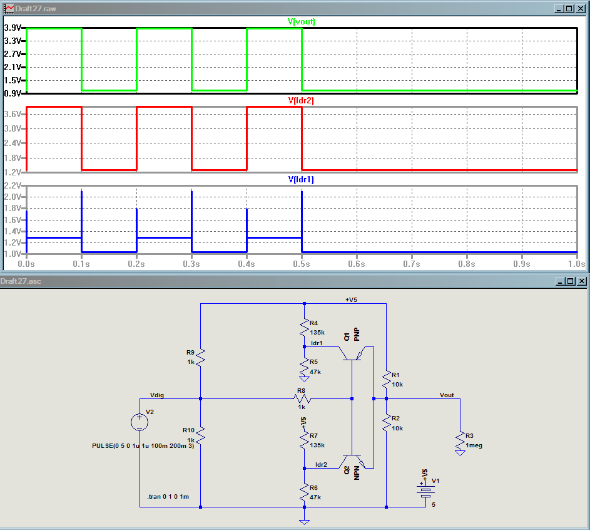Select the Q1 PNP transistor symbol
The width and height of the screenshot is (590, 530).
pos(353,353)
